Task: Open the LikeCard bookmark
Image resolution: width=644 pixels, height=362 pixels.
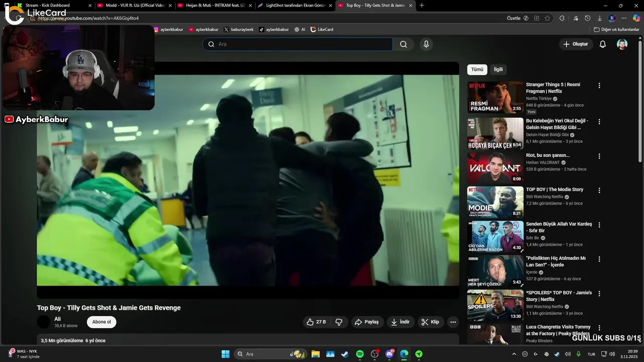Action: point(321,30)
